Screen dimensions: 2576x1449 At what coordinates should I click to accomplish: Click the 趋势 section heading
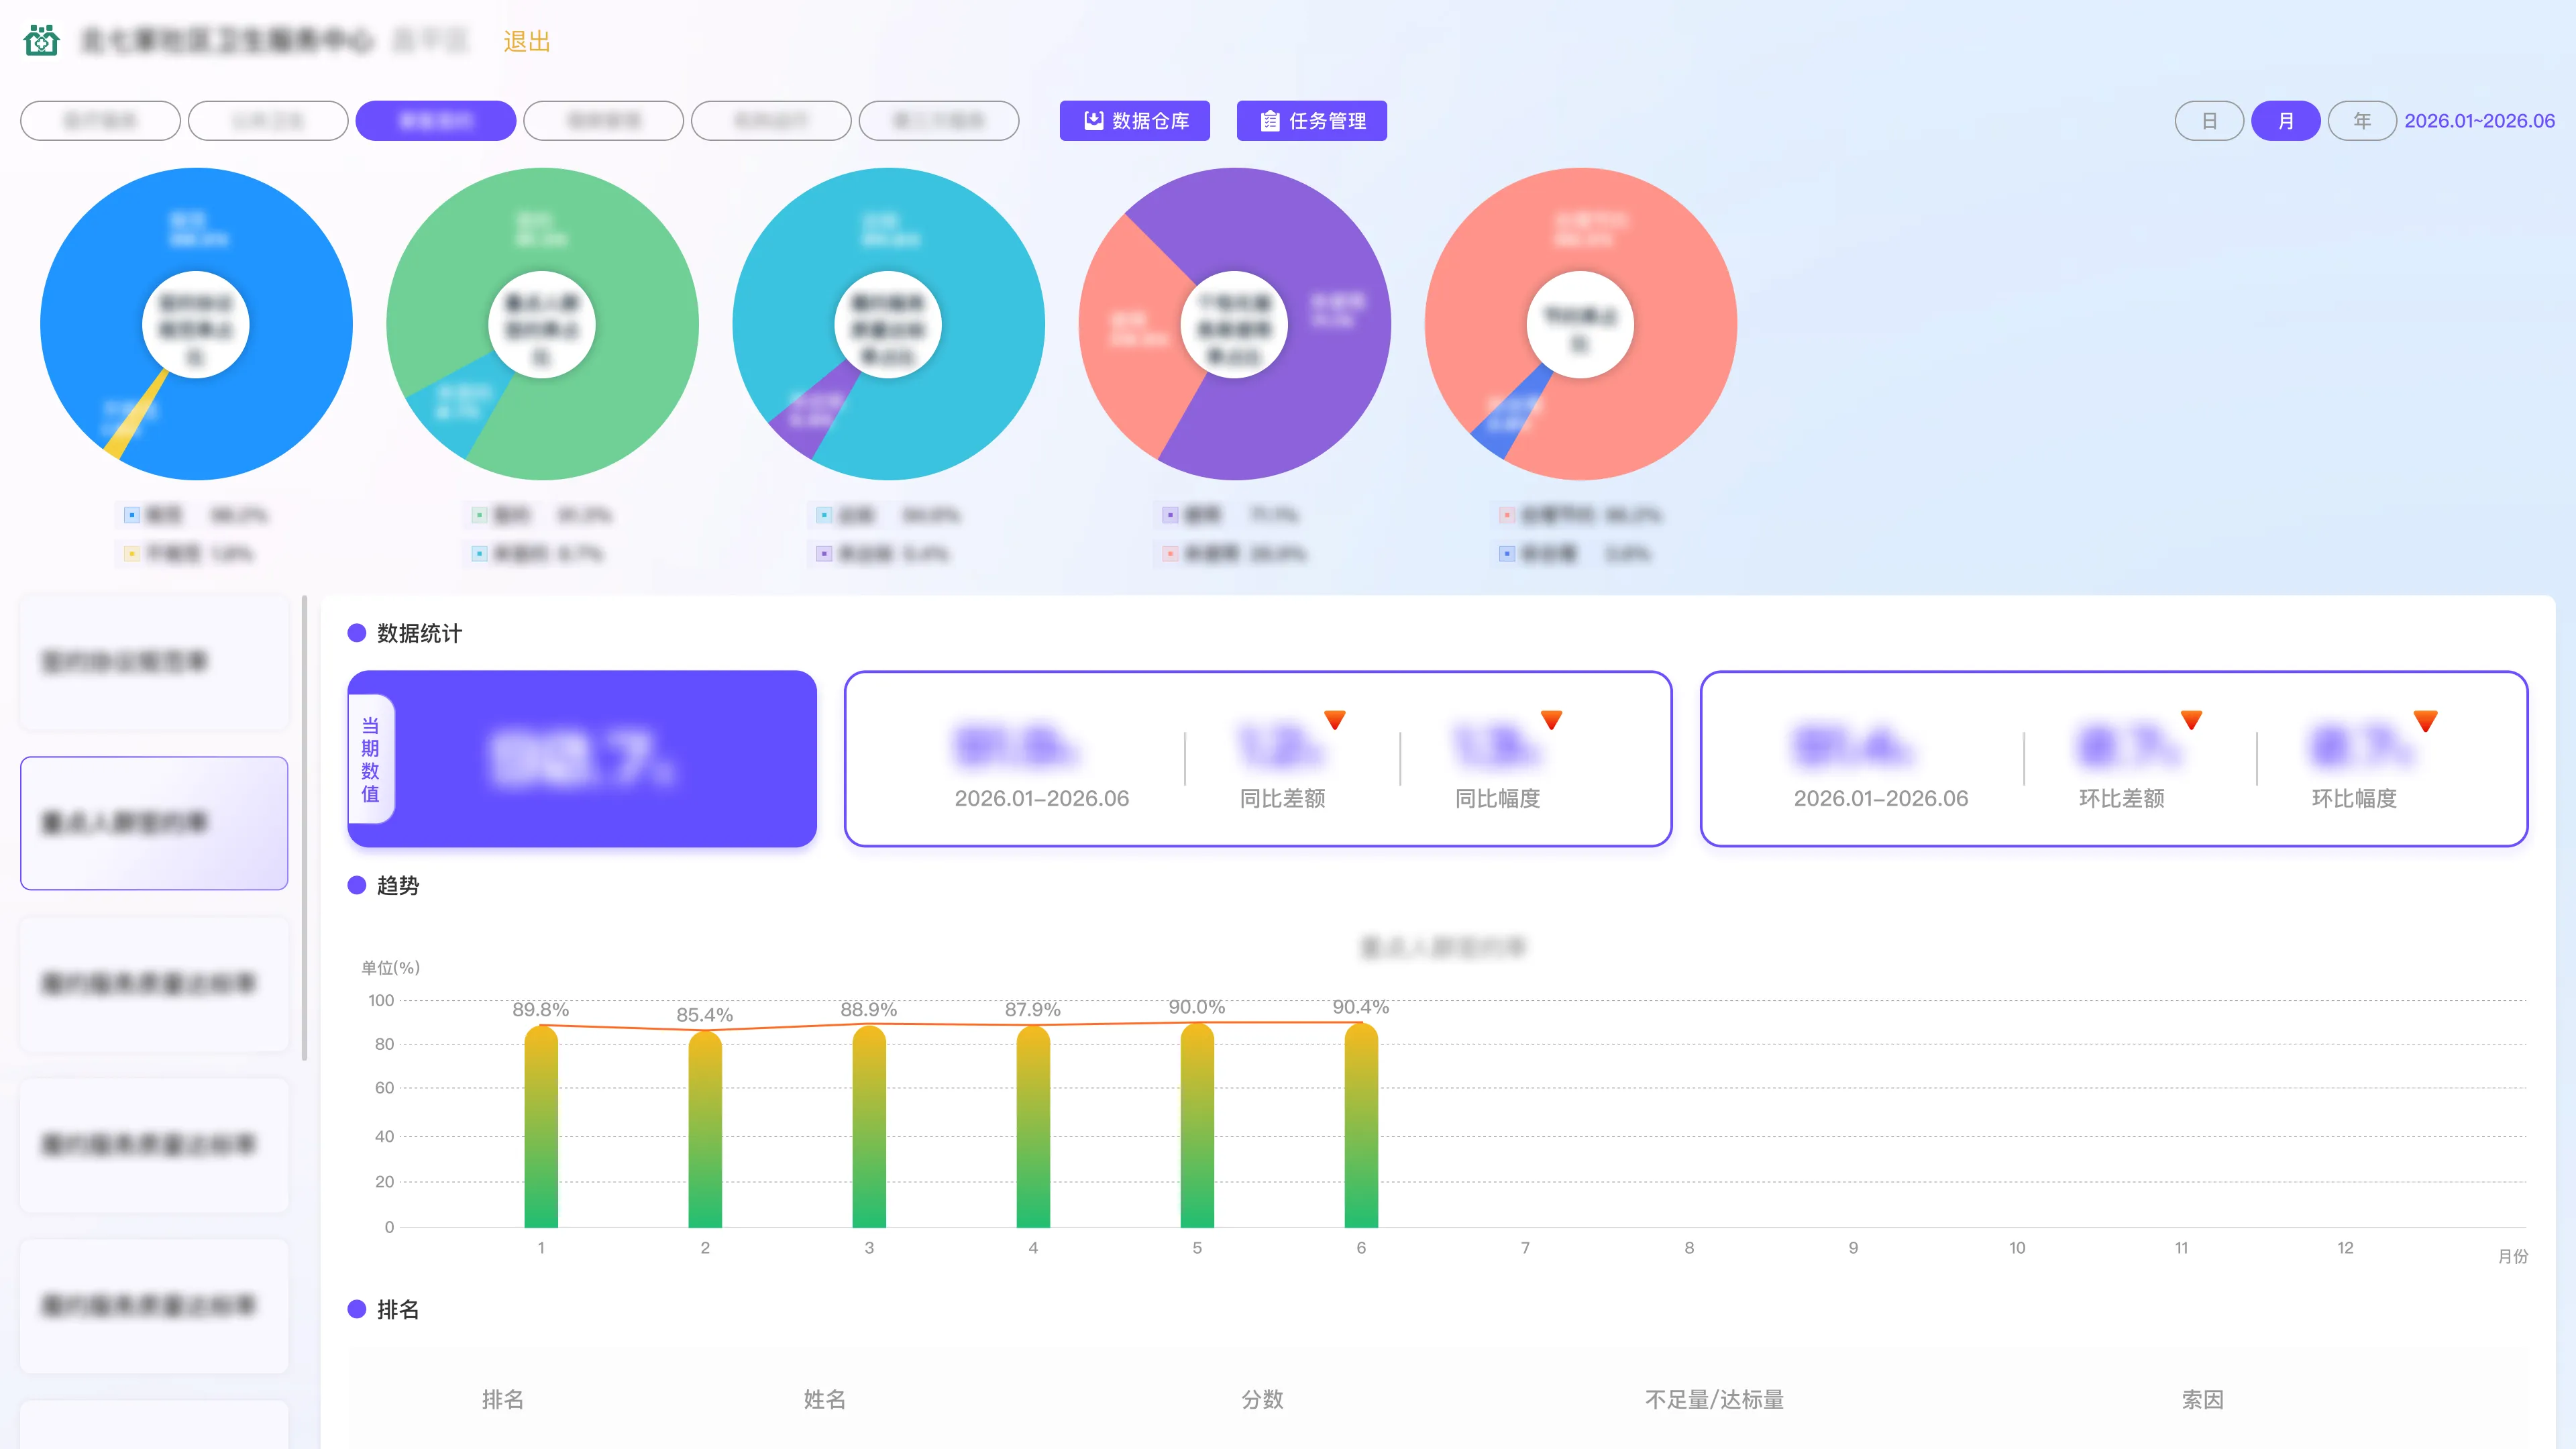tap(398, 885)
